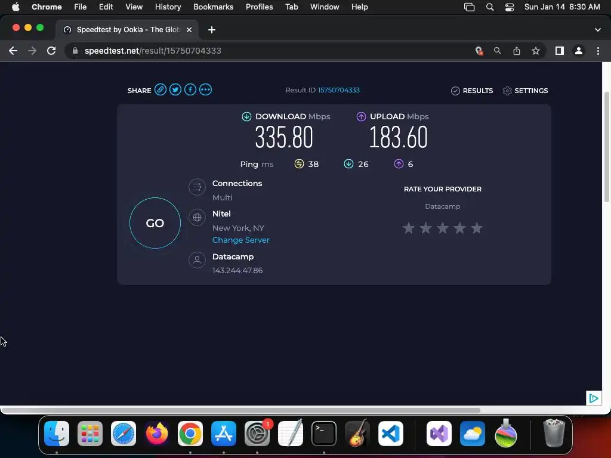611x458 pixels.
Task: Go forward in browser history
Action: click(x=32, y=51)
